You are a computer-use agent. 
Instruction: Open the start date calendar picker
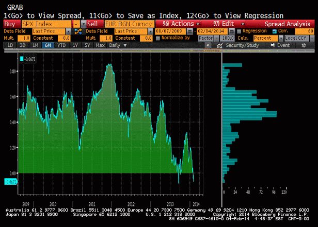[189, 31]
